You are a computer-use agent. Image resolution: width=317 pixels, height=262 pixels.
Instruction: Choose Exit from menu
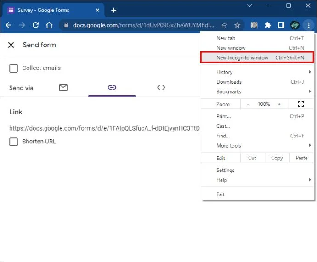[x=257, y=194]
